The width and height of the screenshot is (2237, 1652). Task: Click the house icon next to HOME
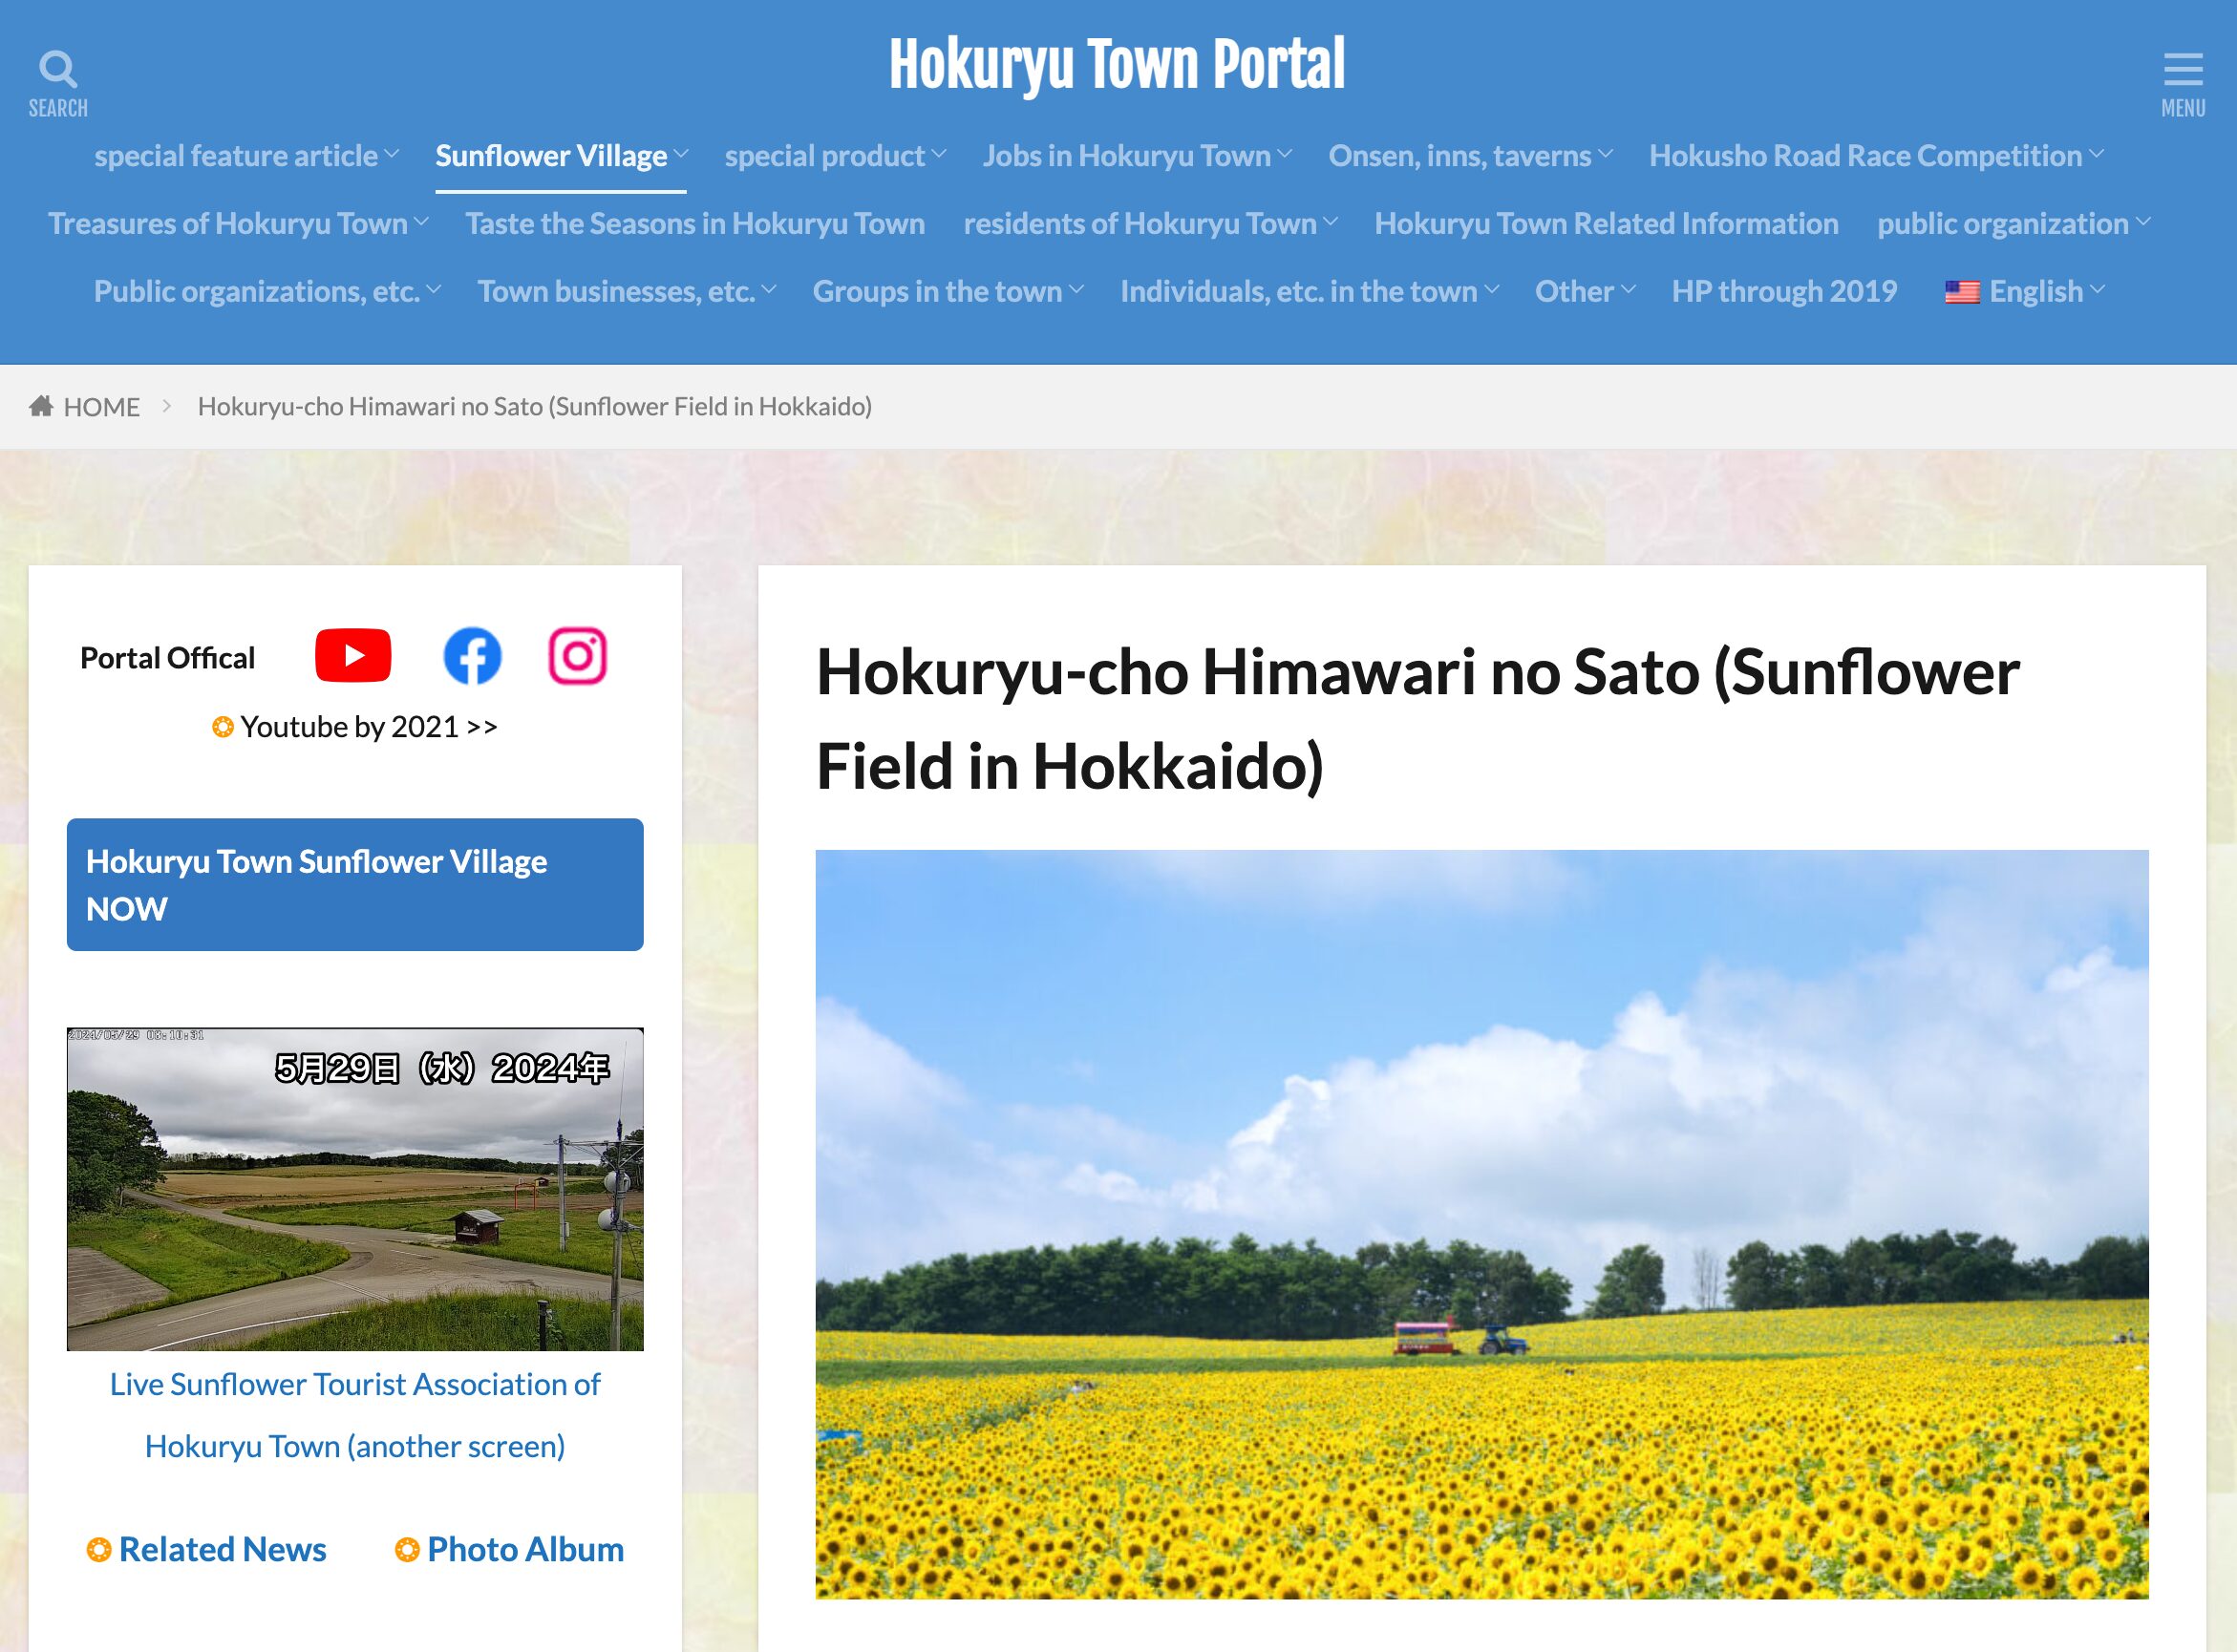[x=42, y=405]
